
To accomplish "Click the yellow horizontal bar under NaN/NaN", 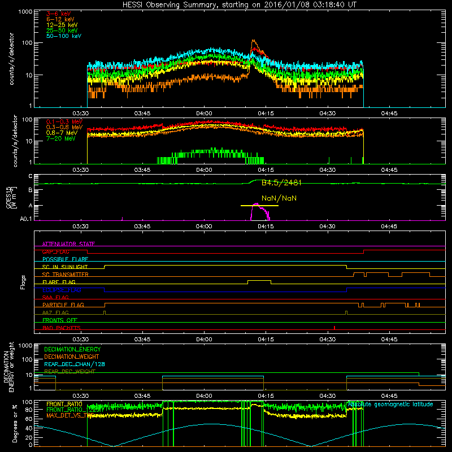I will 259,206.
